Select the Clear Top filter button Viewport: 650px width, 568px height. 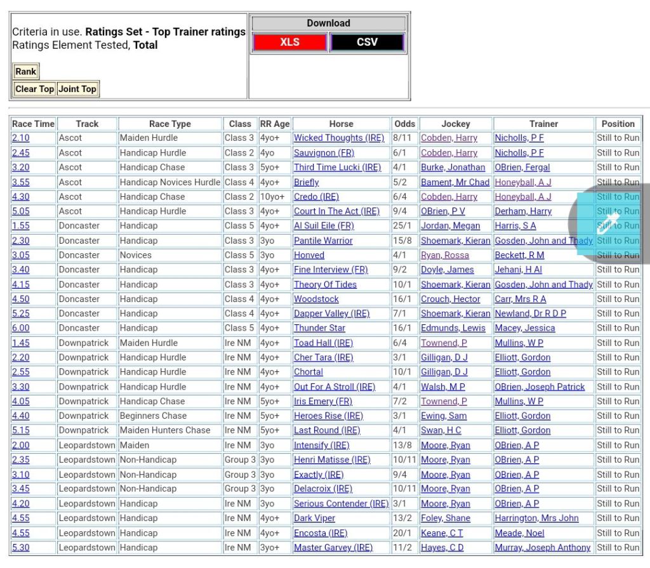tap(35, 89)
